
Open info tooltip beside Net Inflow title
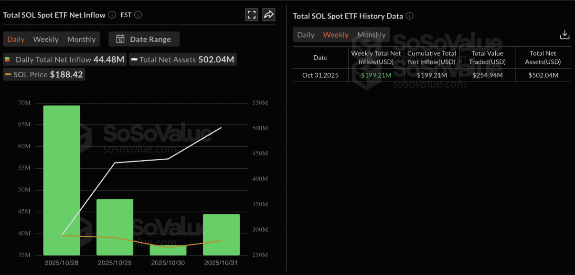pyautogui.click(x=112, y=15)
